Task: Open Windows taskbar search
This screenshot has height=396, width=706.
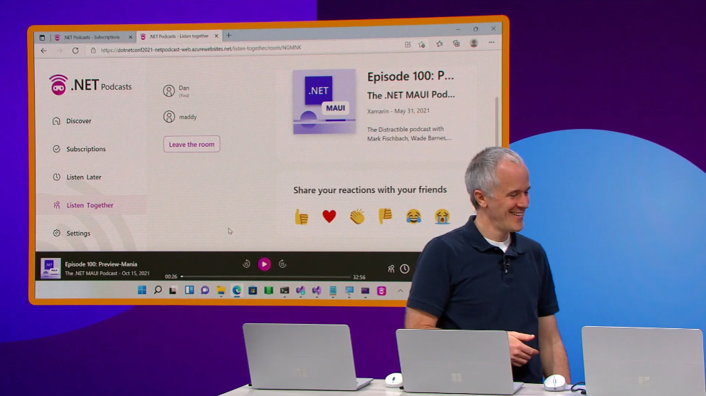Action: [157, 290]
